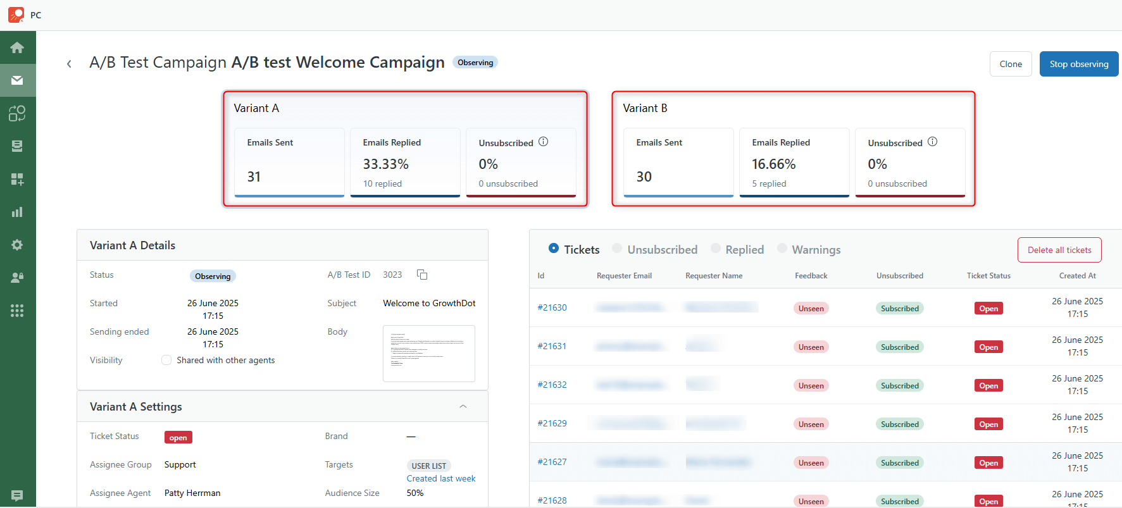Click Subscribed badge for ticket #21629

pyautogui.click(x=899, y=424)
